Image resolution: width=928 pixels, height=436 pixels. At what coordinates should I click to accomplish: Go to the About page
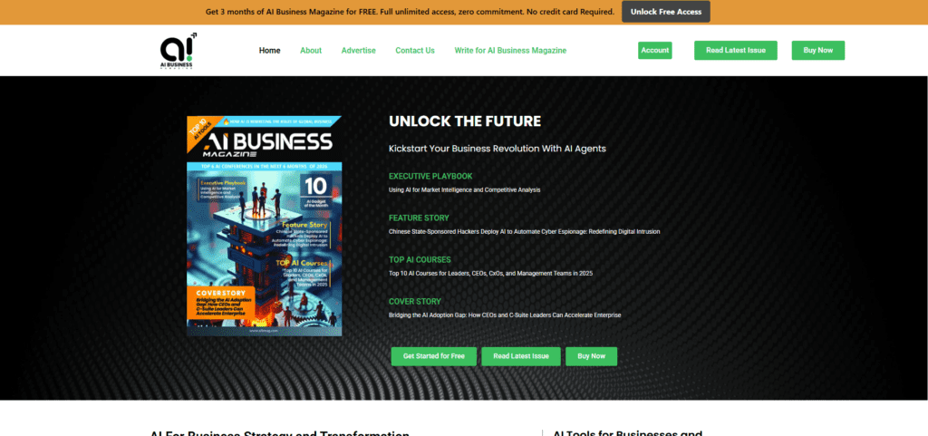point(311,50)
